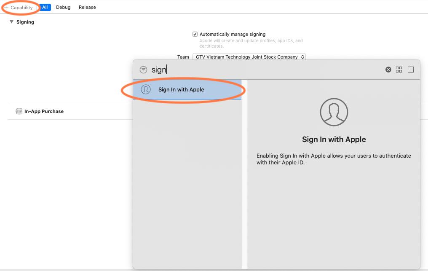Uncheck Automatically manage signing
428x271 pixels.
click(x=195, y=34)
